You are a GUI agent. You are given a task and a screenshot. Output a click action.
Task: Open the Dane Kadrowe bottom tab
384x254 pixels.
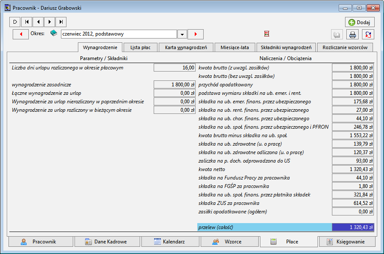click(x=107, y=241)
